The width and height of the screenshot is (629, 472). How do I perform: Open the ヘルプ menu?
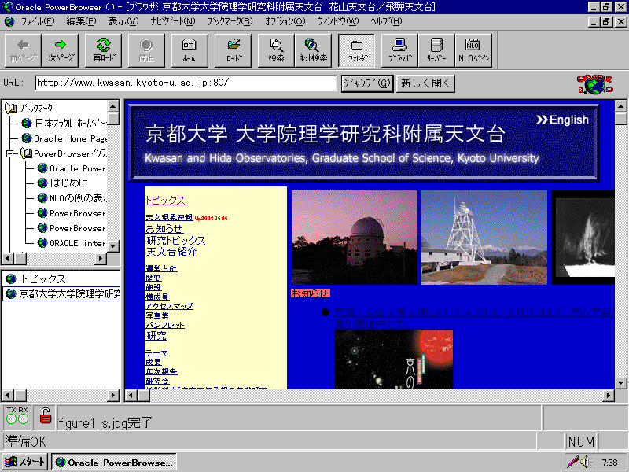coord(386,21)
